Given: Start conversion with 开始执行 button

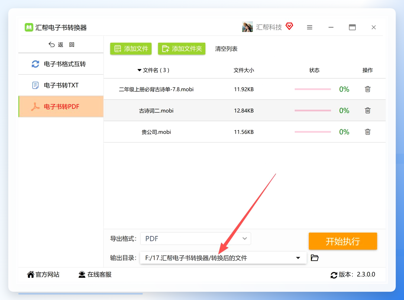Looking at the screenshot, I should [343, 241].
